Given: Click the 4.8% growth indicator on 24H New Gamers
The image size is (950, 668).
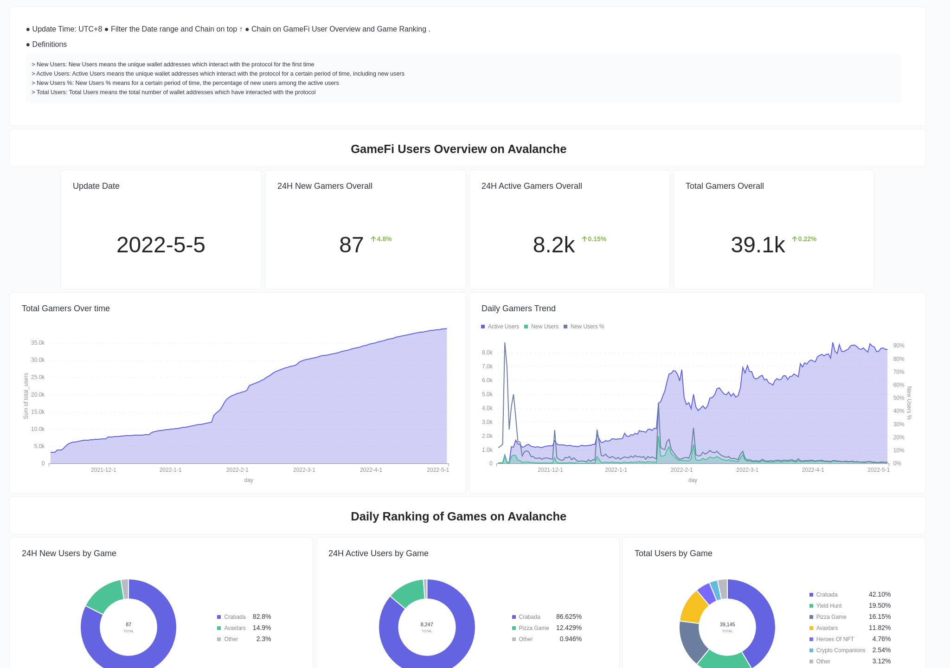Looking at the screenshot, I should click(381, 239).
